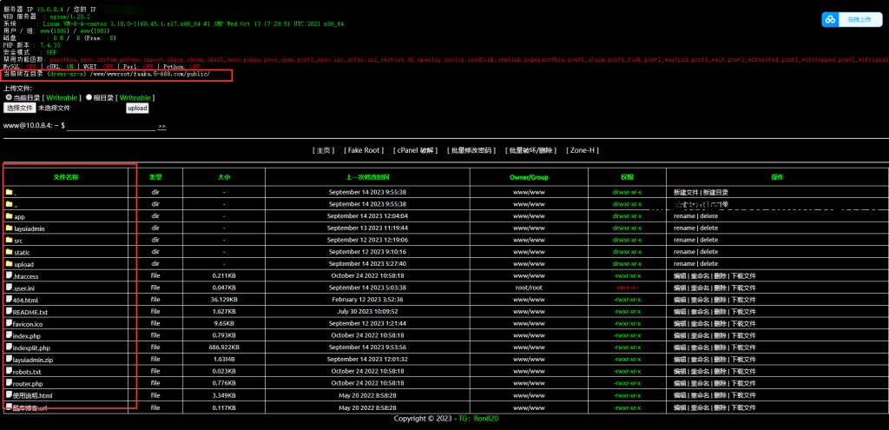The image size is (889, 430).
Task: Open the 主页 menu link
Action: click(324, 150)
